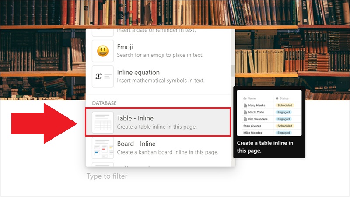This screenshot has width=350, height=197.
Task: Click 'Mary Meeks' in the preview table
Action: (x=256, y=105)
